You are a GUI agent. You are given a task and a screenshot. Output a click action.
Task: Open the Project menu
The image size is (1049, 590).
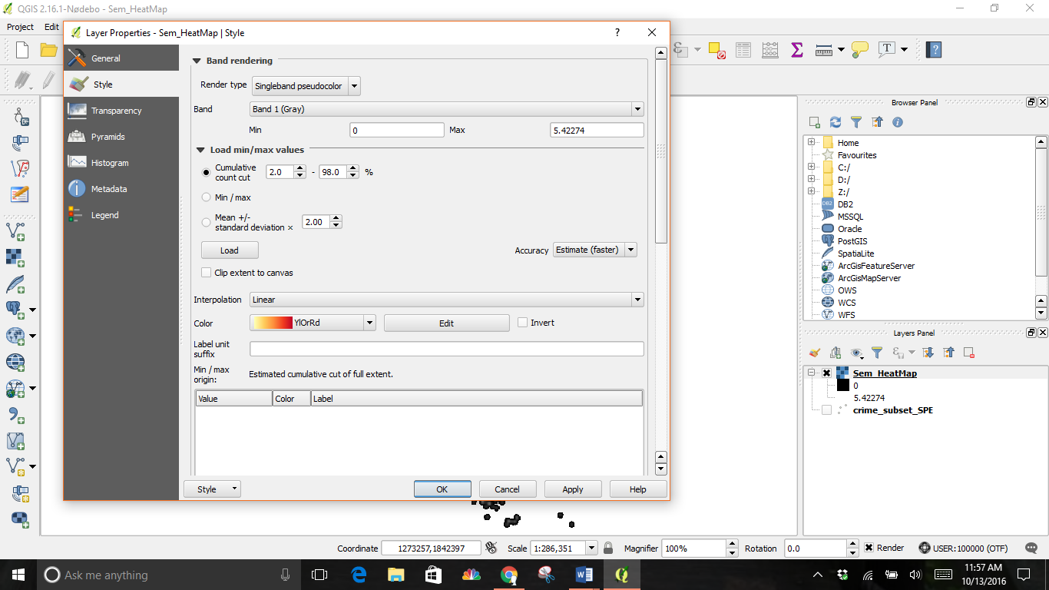20,27
